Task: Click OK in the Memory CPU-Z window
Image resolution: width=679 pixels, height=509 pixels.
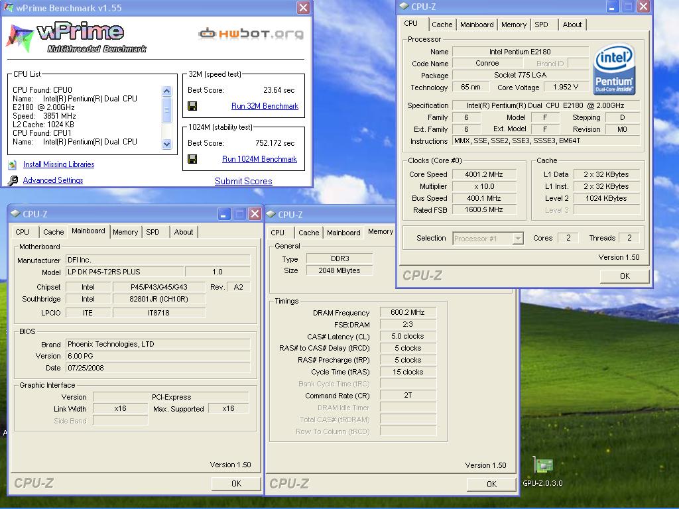Action: (491, 484)
